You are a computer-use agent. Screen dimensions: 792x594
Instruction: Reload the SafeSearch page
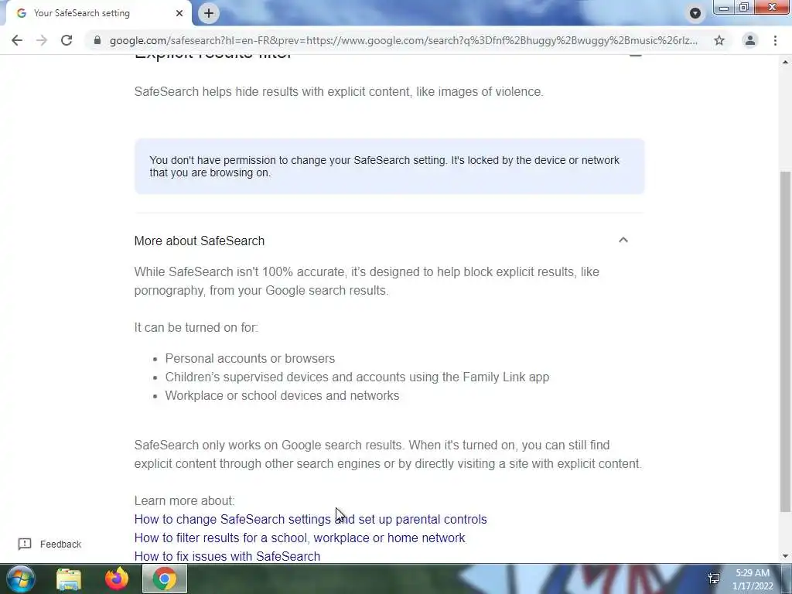pyautogui.click(x=67, y=40)
